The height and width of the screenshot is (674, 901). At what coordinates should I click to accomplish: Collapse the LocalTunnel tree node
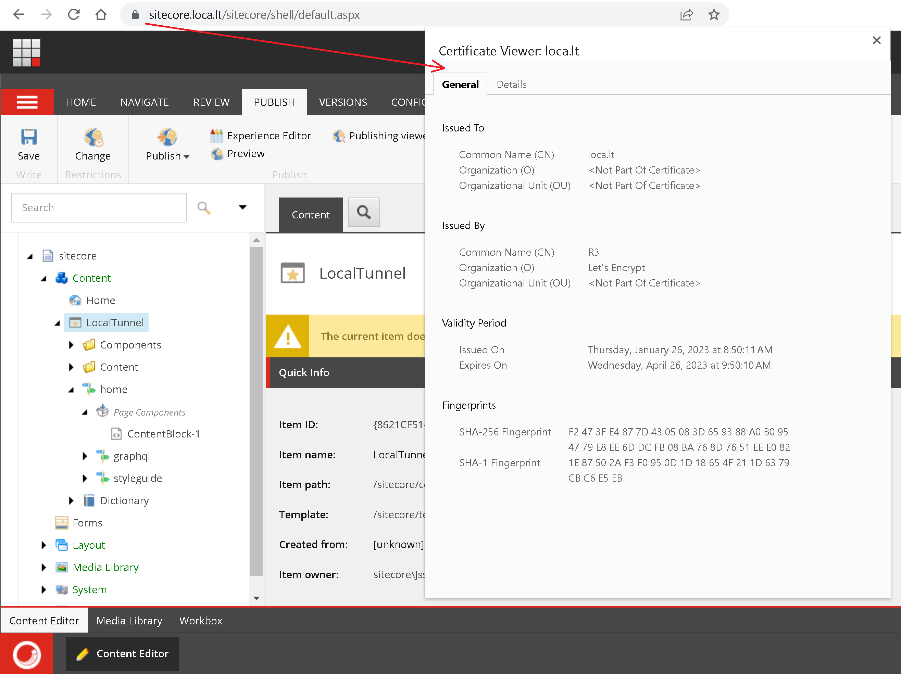[58, 323]
